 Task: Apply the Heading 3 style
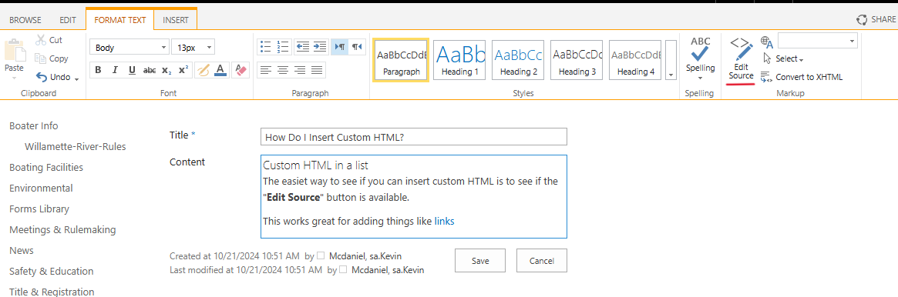[577, 60]
